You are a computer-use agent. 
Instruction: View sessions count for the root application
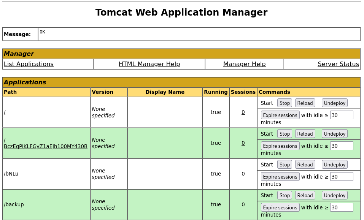coord(243,112)
